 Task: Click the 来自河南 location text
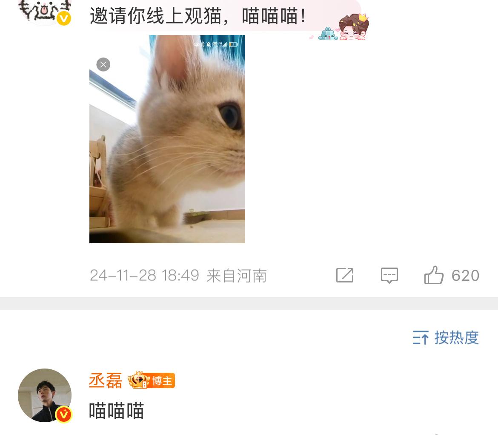tap(237, 275)
